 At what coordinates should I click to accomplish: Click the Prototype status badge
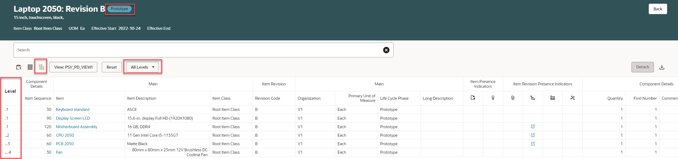pos(119,9)
